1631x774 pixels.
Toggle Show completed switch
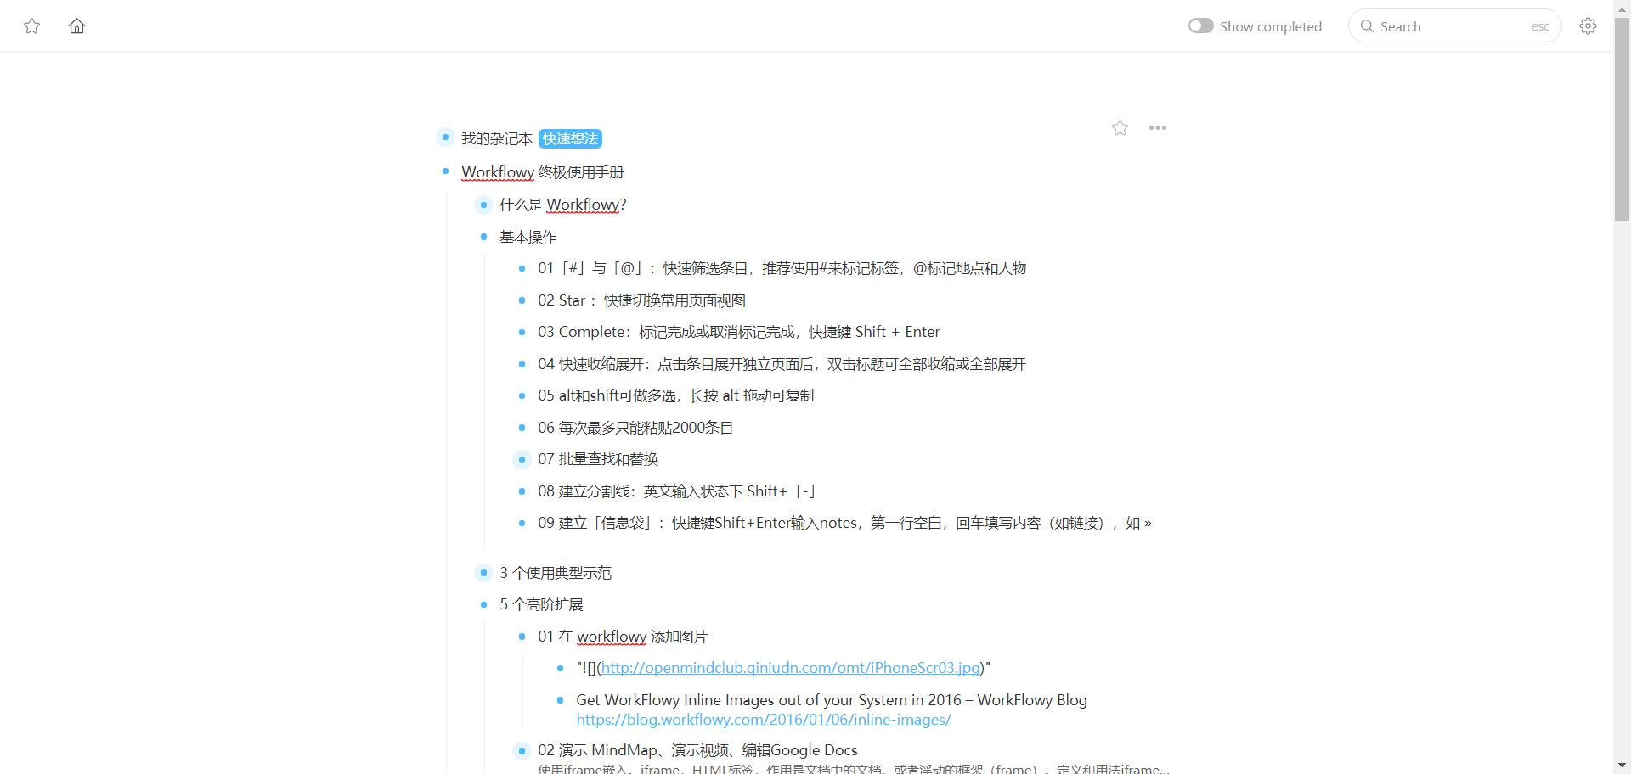(1200, 26)
